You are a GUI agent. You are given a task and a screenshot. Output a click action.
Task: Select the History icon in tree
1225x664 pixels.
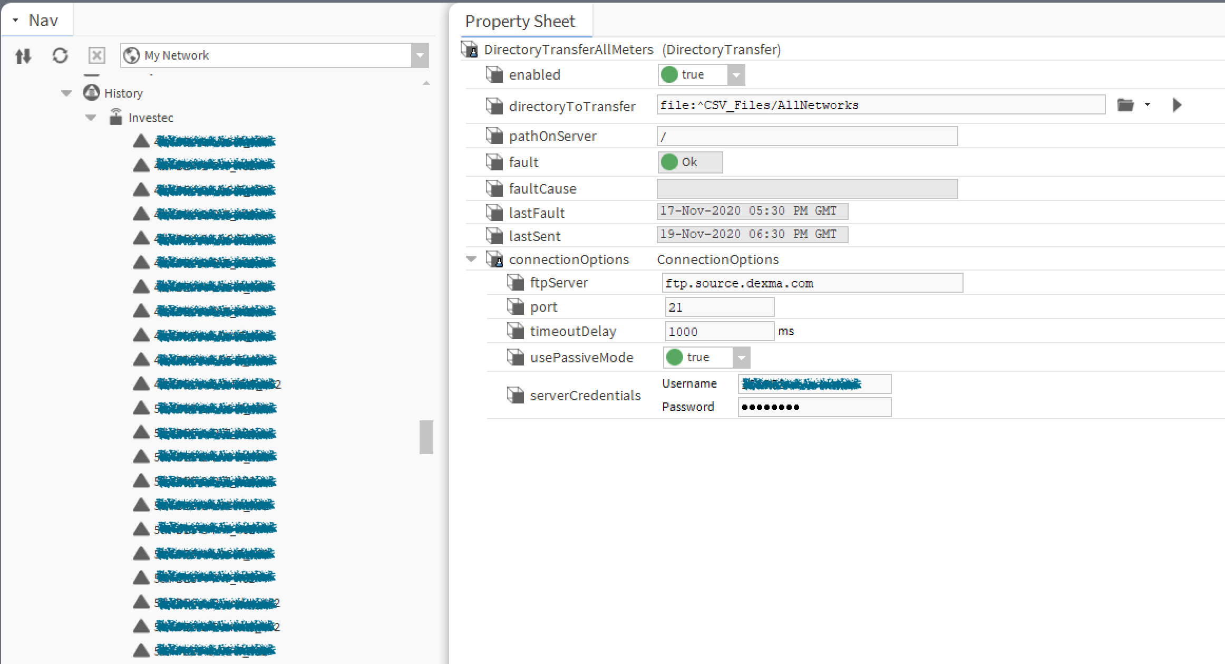tap(92, 93)
